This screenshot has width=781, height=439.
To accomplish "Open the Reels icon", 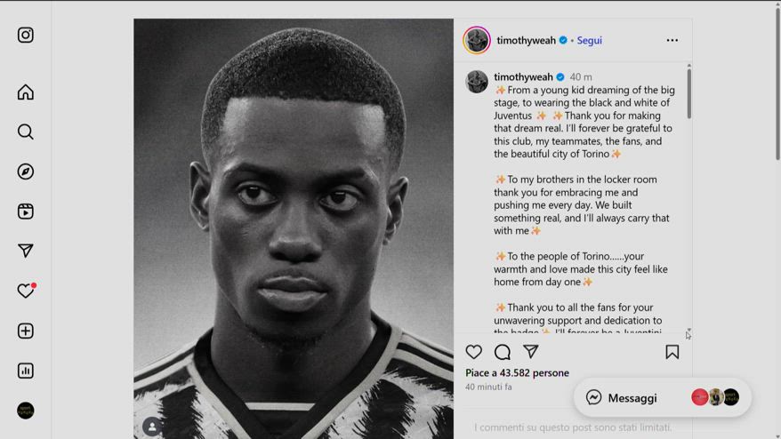I will coord(26,212).
